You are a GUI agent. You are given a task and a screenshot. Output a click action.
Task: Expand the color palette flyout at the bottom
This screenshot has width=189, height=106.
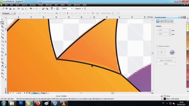(188, 91)
